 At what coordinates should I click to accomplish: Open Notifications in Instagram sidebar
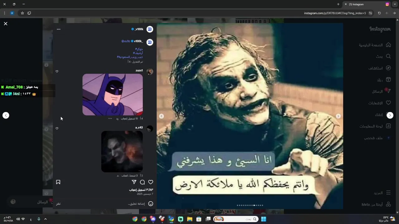point(379,103)
